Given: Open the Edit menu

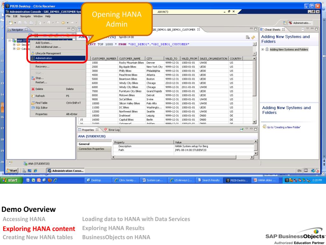Looking at the screenshot, I should [15, 16].
